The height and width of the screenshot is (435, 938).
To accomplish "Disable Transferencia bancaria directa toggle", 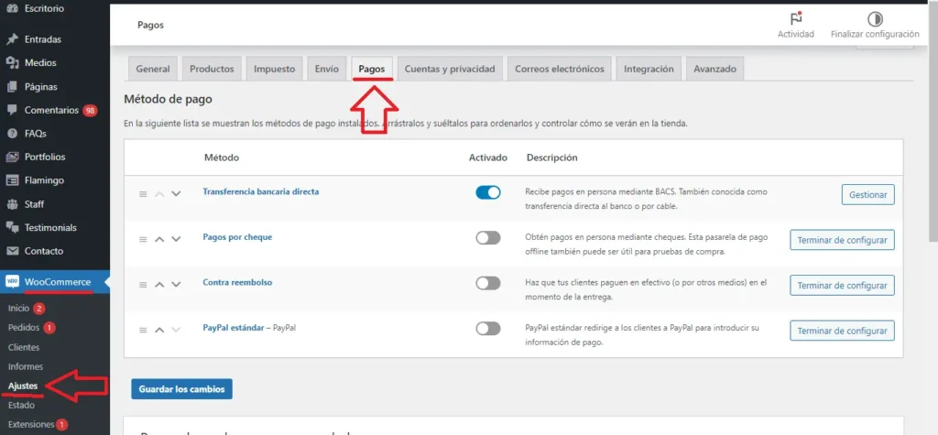I will 488,192.
